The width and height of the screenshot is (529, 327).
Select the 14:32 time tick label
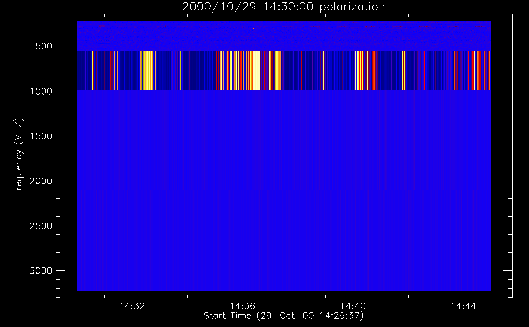[132, 306]
